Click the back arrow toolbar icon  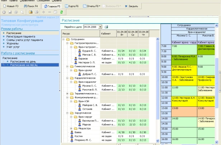pos(4,12)
